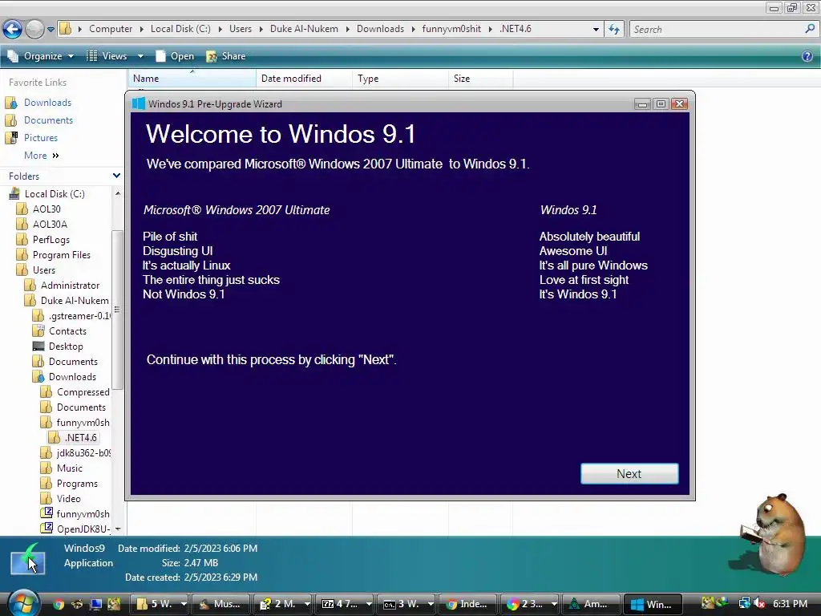
Task: Select the AOL30A folder in the tree
Action: click(50, 225)
